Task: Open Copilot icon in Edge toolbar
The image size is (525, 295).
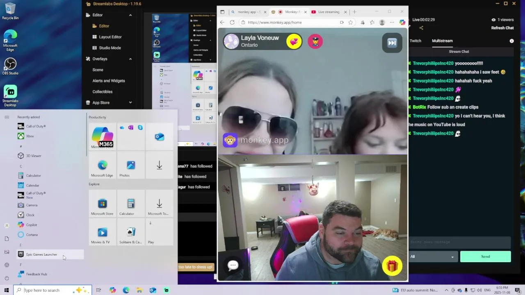Action: tap(402, 23)
